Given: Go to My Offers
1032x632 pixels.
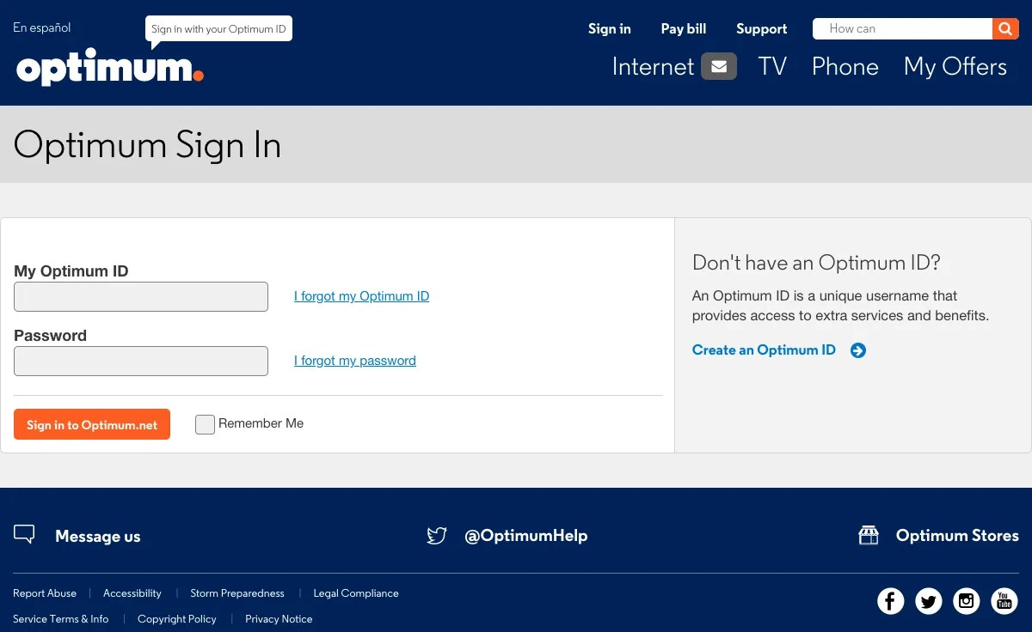Looking at the screenshot, I should click(x=955, y=66).
